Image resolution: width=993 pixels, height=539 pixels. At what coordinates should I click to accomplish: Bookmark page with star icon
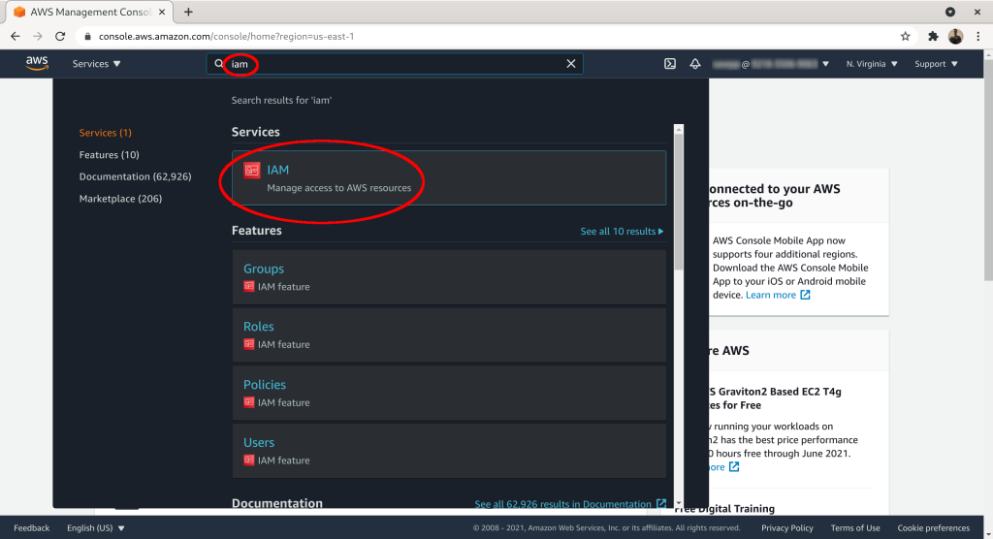point(905,36)
